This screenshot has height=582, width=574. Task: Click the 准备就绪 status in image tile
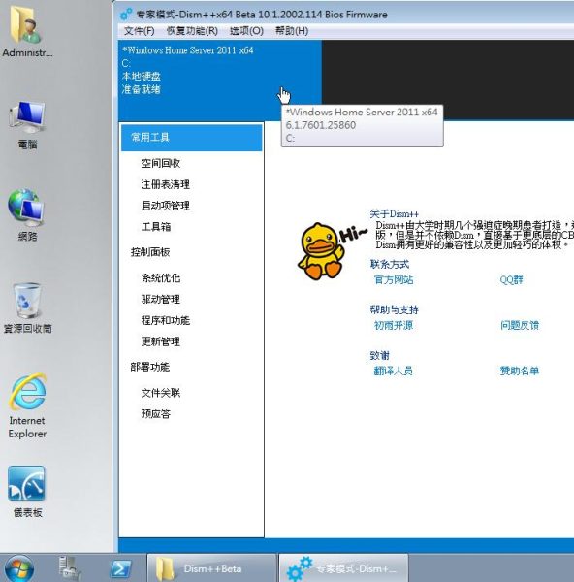point(142,89)
